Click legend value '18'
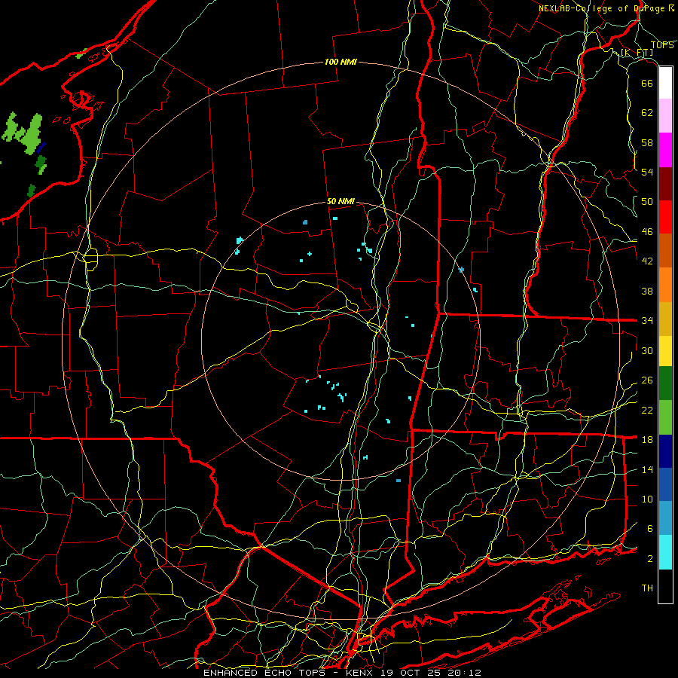The width and height of the screenshot is (678, 678). 647,440
